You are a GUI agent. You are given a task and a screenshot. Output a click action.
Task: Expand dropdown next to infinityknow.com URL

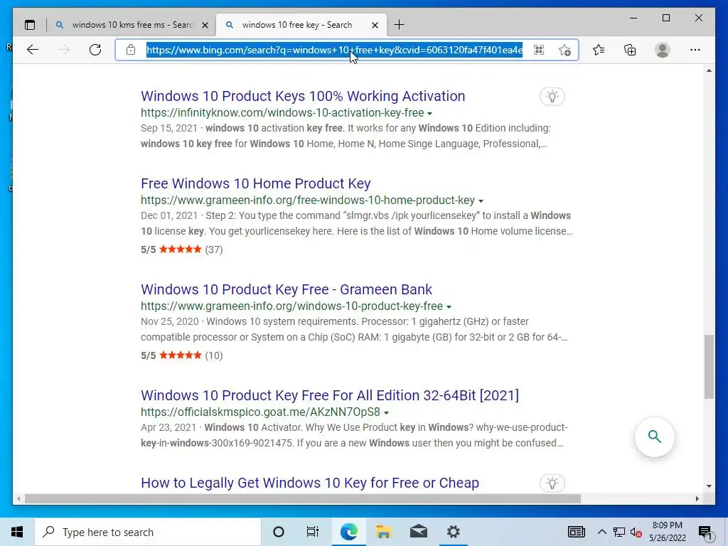click(430, 113)
